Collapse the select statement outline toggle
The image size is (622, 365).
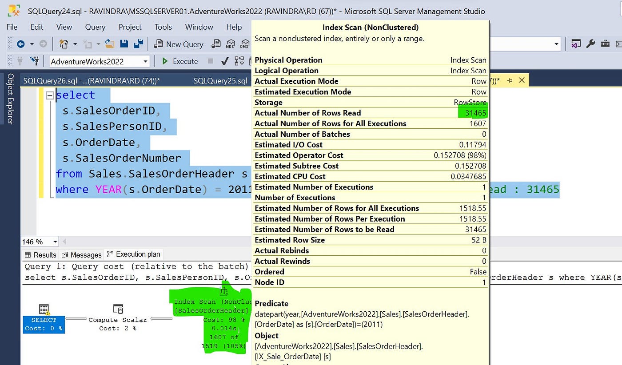[x=50, y=95]
